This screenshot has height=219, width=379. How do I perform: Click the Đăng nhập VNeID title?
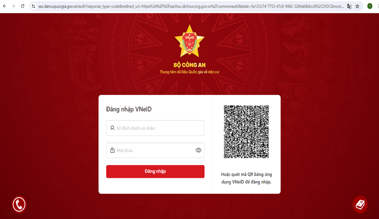(129, 109)
